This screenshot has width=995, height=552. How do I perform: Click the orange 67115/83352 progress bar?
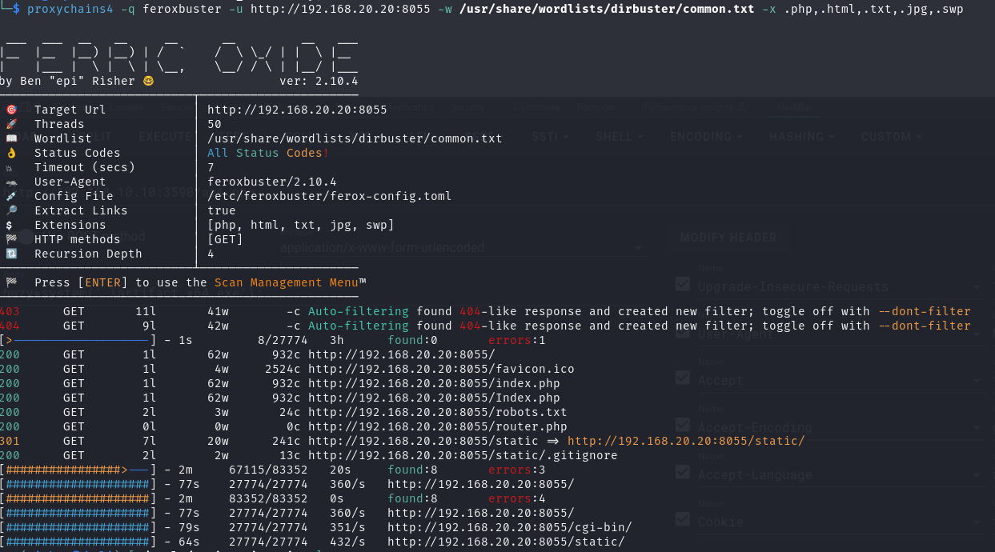pyautogui.click(x=78, y=470)
